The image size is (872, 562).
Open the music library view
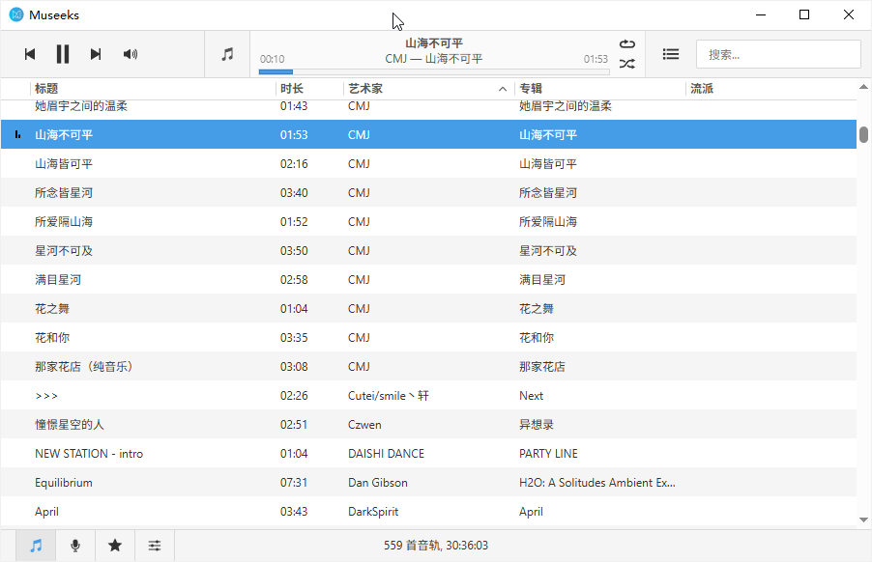pyautogui.click(x=36, y=545)
